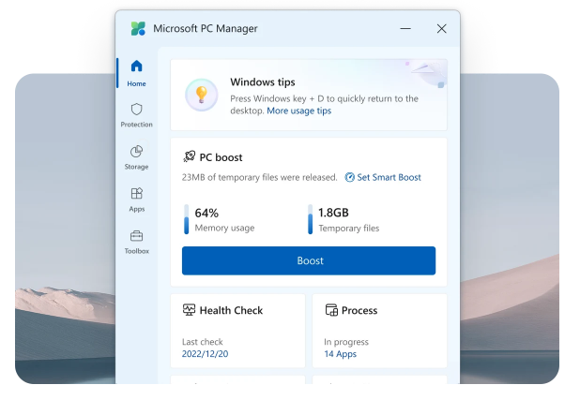Click the Health Check monitor icon

[x=189, y=310]
